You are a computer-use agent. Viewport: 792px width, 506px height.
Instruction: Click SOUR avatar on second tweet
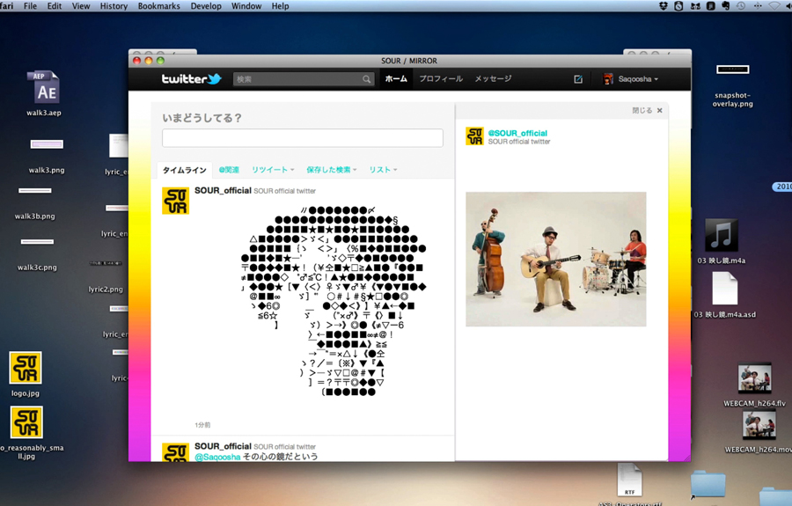[175, 452]
